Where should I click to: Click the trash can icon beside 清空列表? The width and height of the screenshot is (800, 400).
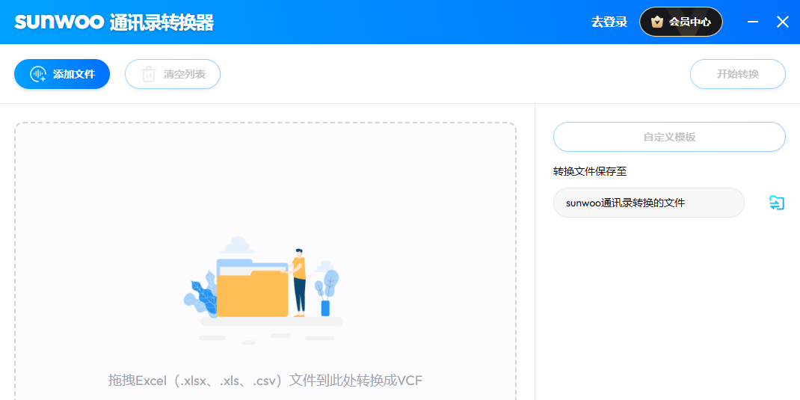point(149,74)
